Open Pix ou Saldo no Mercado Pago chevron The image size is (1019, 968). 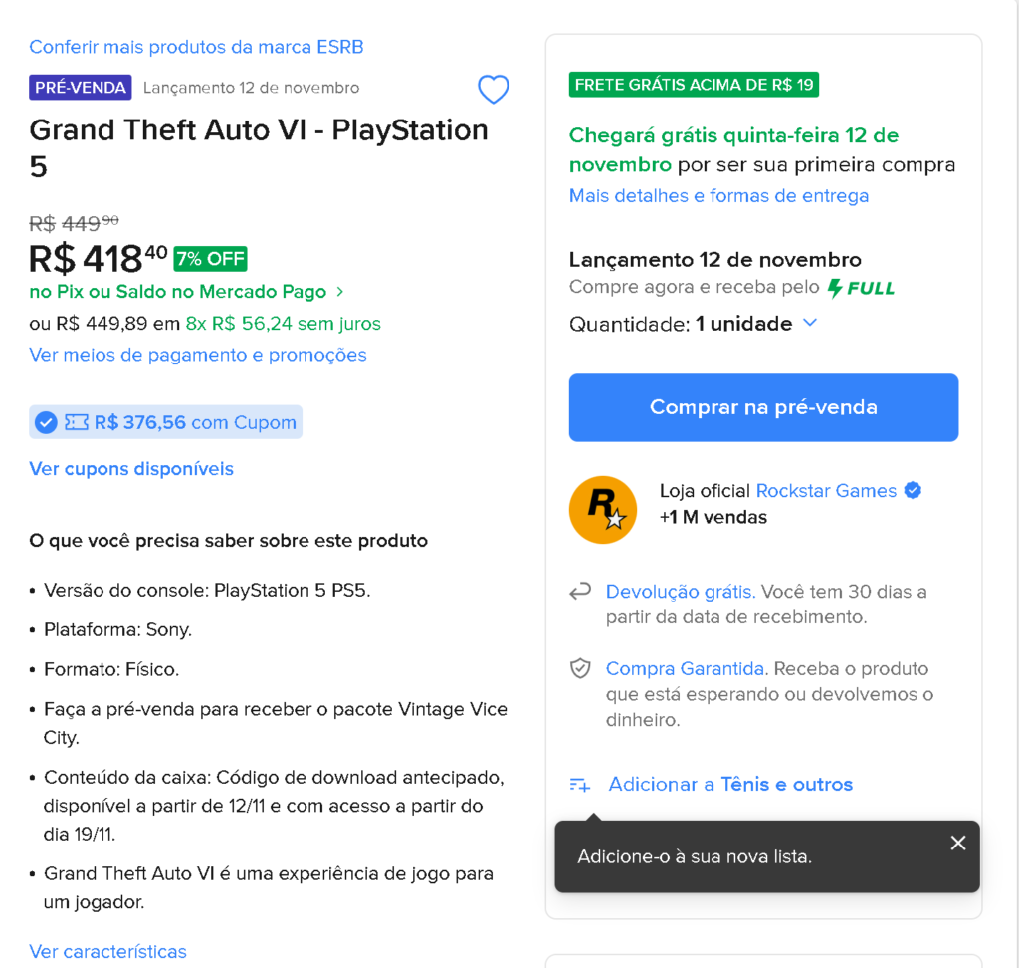point(340,292)
